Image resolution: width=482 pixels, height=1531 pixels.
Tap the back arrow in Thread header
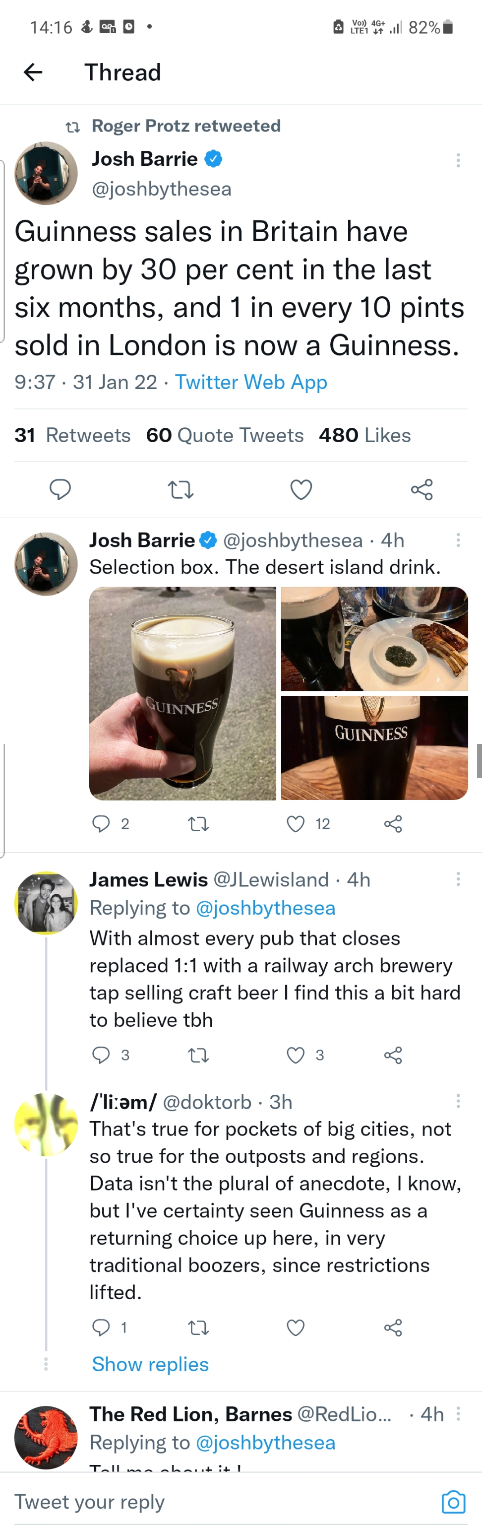click(33, 72)
